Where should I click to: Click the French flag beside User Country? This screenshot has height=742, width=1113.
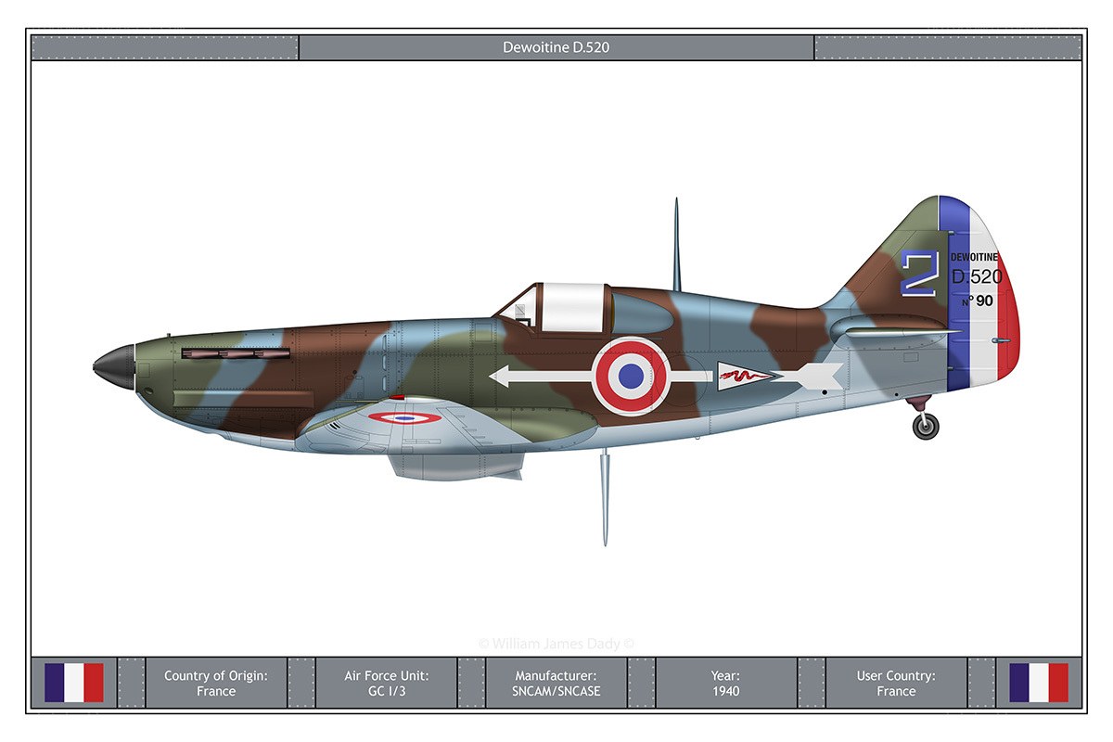tap(1039, 683)
